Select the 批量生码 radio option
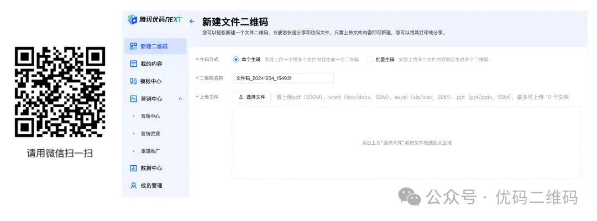This screenshot has height=221, width=597. 370,60
